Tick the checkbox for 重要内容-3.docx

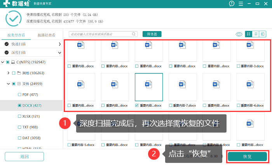238,66
